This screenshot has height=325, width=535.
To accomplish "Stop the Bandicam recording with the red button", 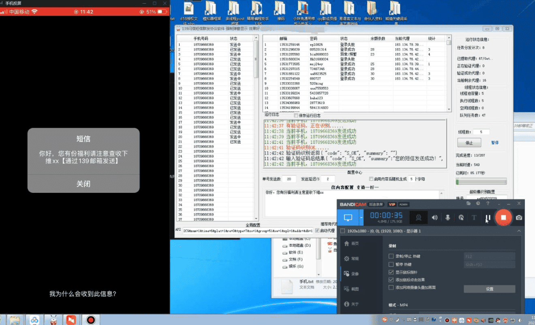I will click(503, 218).
